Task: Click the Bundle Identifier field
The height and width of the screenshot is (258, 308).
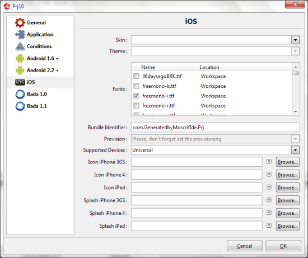Action: pyautogui.click(x=215, y=128)
